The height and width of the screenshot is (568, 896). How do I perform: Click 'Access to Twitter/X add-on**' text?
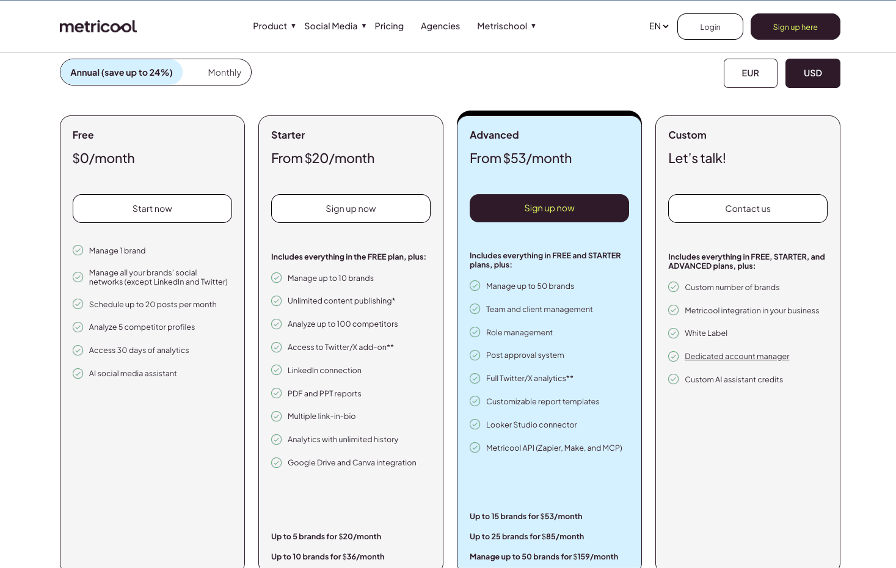341,347
